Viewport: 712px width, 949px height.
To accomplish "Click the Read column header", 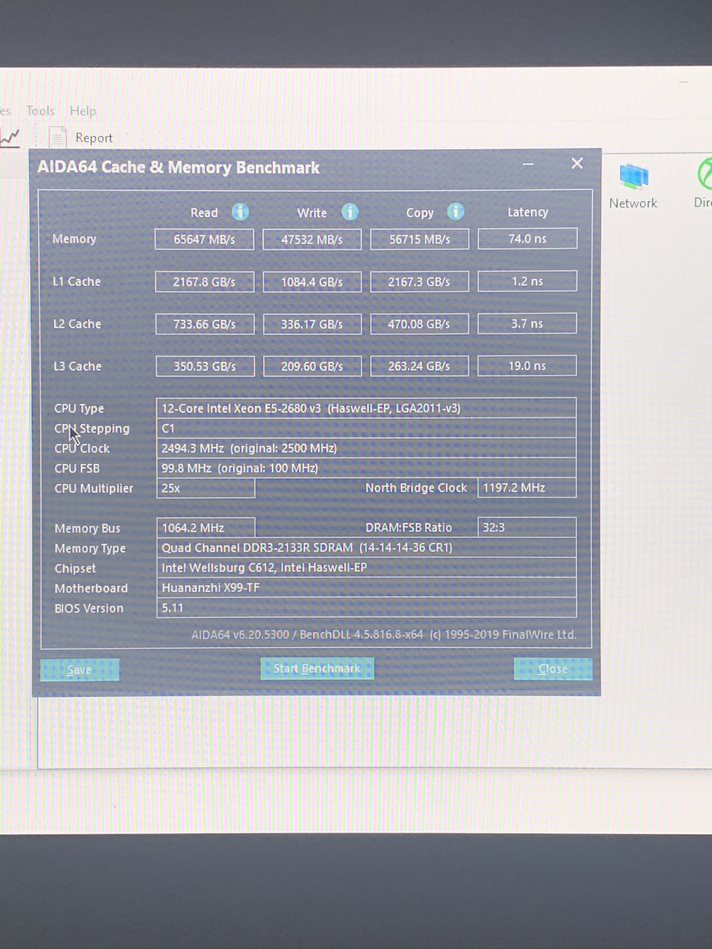I will pos(204,213).
